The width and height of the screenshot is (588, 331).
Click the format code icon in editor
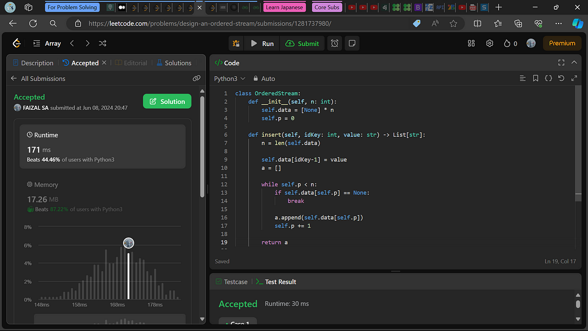click(x=522, y=78)
